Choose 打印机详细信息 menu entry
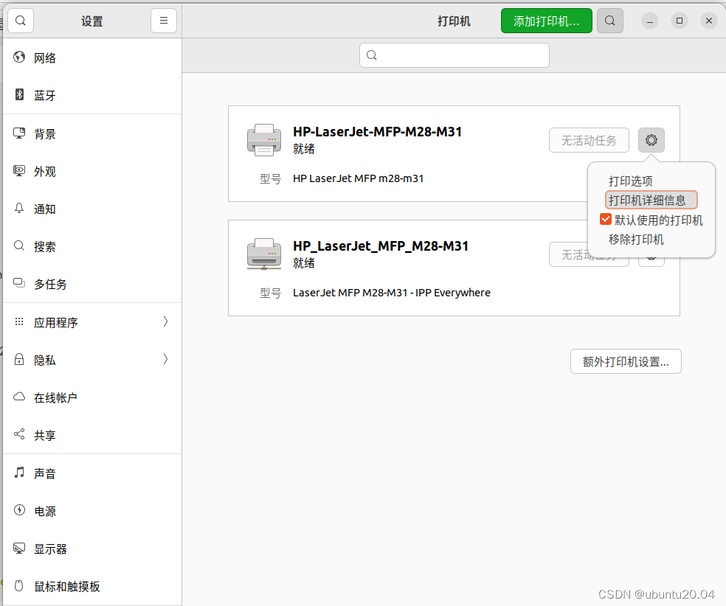The height and width of the screenshot is (606, 726). [651, 201]
